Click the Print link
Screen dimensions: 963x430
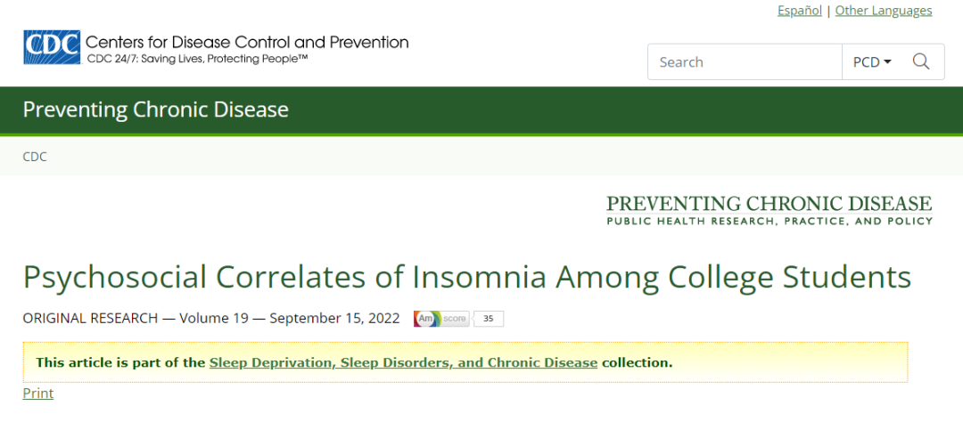click(x=38, y=393)
